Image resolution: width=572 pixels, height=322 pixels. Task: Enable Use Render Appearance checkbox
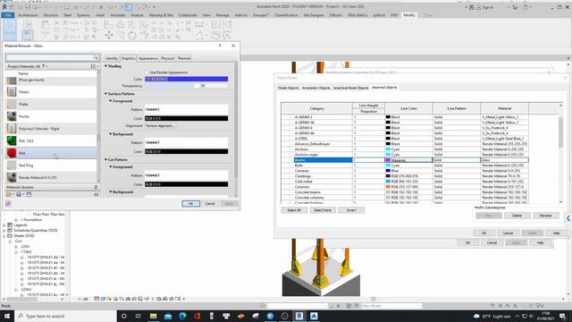147,72
